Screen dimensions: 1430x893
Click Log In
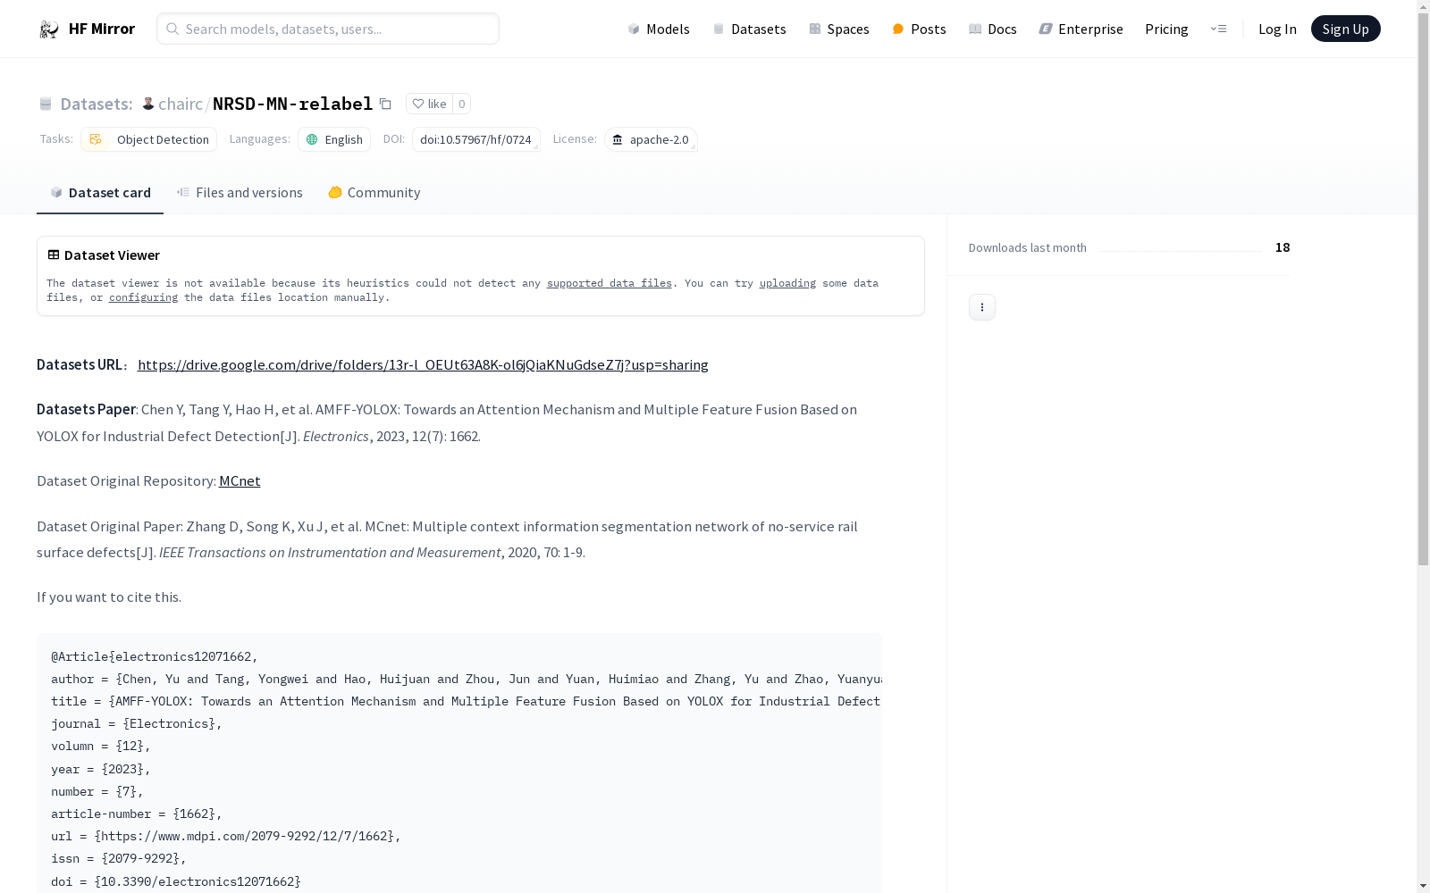click(1277, 29)
